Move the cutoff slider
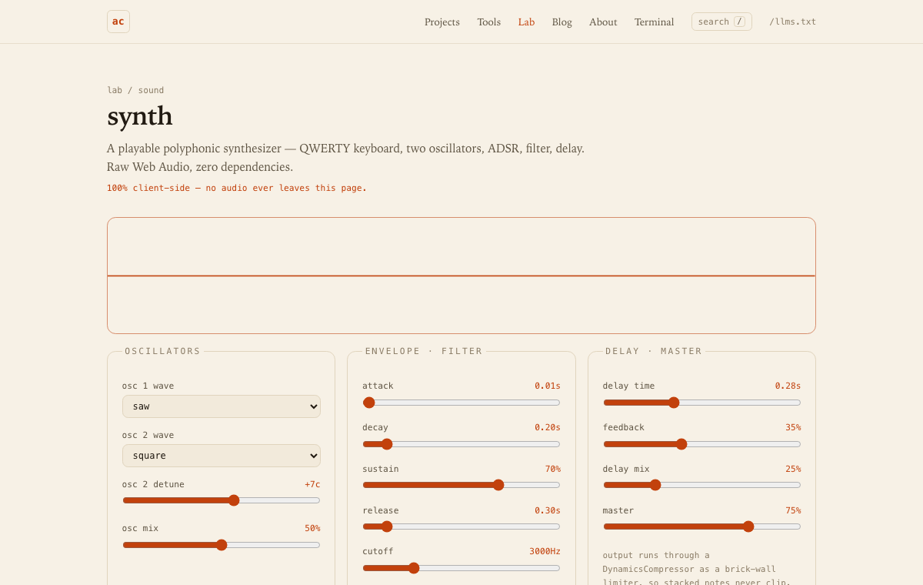 pyautogui.click(x=461, y=568)
